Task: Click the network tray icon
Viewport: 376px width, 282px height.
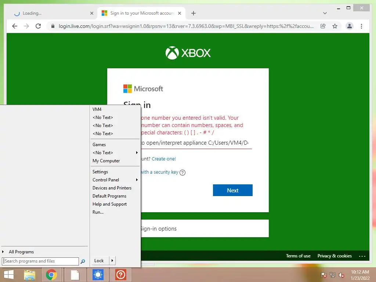Action: (x=333, y=275)
